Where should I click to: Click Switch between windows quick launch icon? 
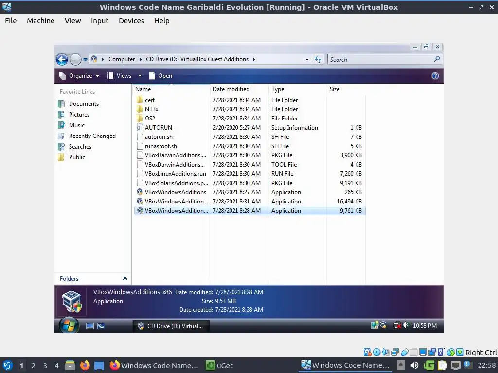(101, 326)
